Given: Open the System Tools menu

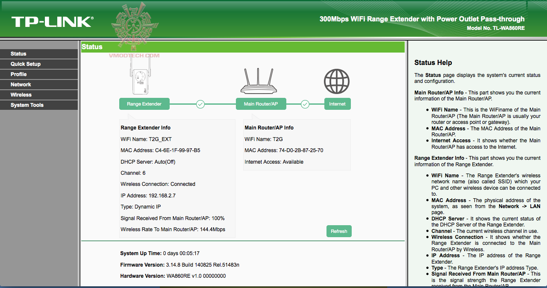Looking at the screenshot, I should click(39, 105).
